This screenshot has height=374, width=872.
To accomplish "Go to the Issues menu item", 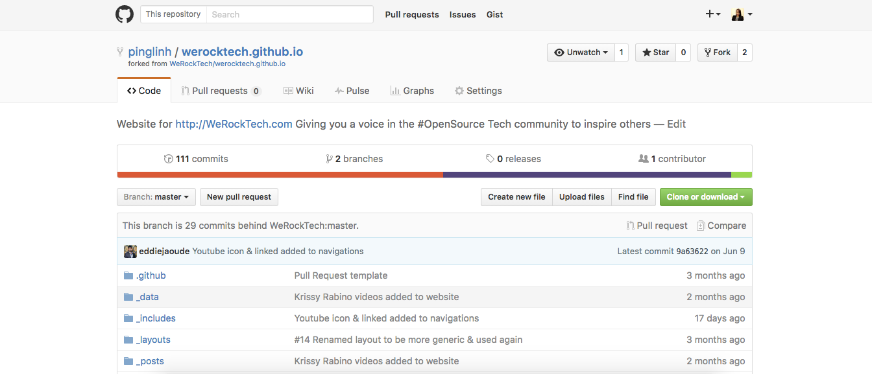I will (x=463, y=14).
